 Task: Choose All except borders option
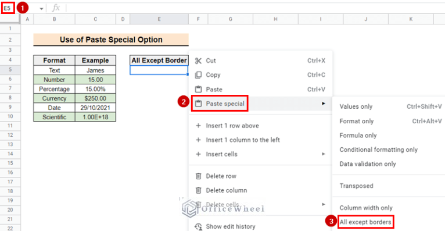click(389, 222)
